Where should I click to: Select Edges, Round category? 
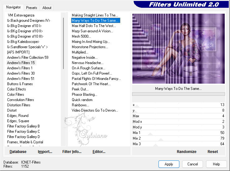18,116
